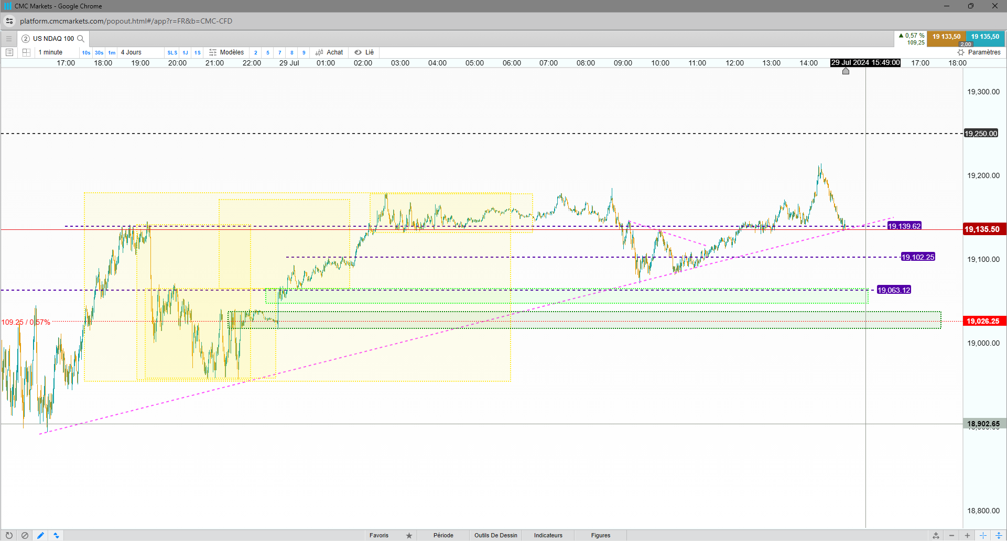Viewport: 1007px width, 541px height.
Task: Click the favorites star icon
Action: [x=409, y=535]
